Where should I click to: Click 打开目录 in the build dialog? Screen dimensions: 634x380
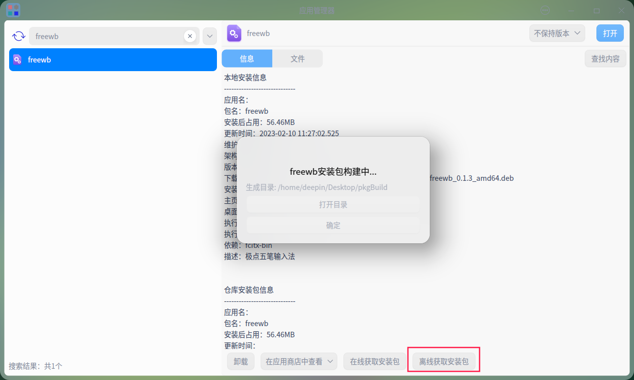click(x=333, y=204)
